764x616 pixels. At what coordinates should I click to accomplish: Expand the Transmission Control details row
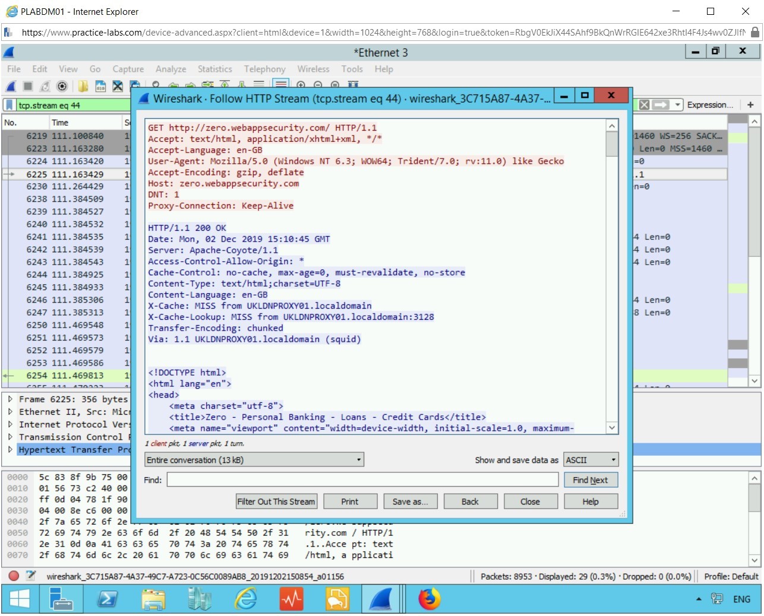point(10,437)
